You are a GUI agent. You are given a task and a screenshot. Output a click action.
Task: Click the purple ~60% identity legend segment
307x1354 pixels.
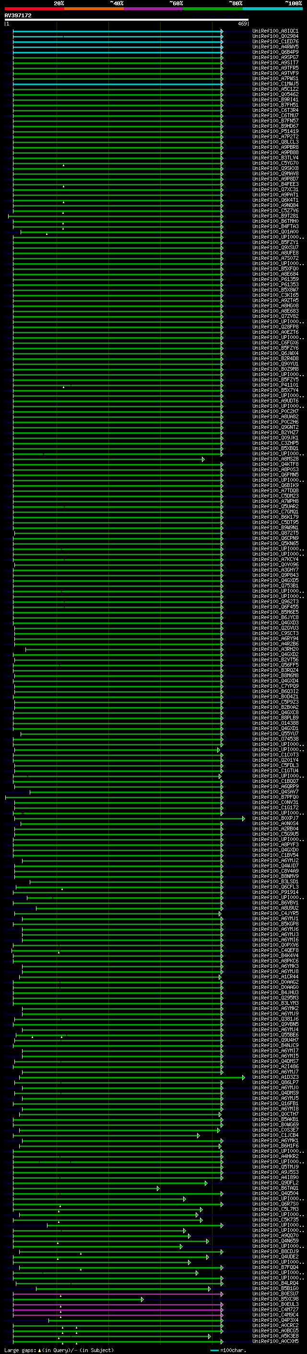153,9
